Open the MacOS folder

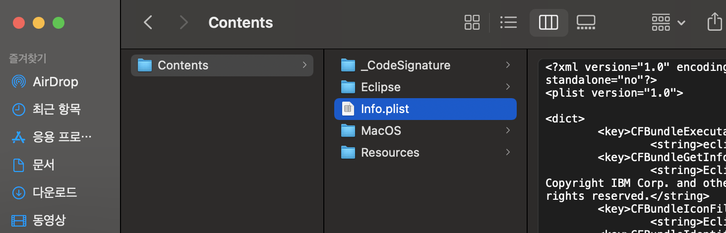coord(381,131)
